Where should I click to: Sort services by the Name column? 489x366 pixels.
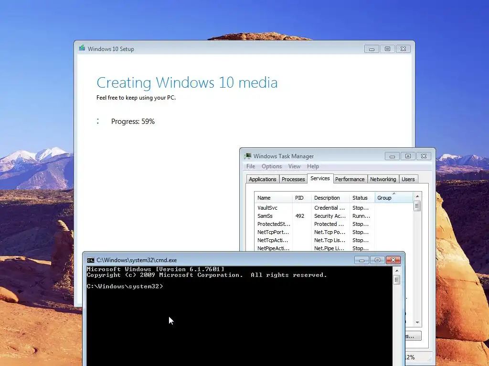point(273,198)
